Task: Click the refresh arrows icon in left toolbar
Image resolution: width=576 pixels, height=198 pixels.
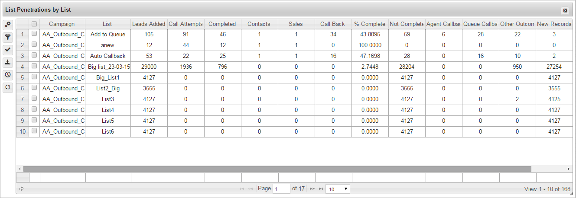Action: click(8, 87)
